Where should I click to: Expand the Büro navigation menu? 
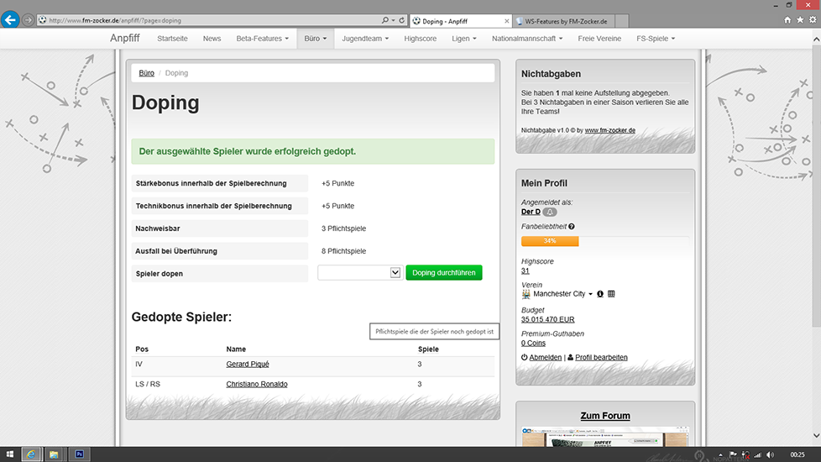316,39
